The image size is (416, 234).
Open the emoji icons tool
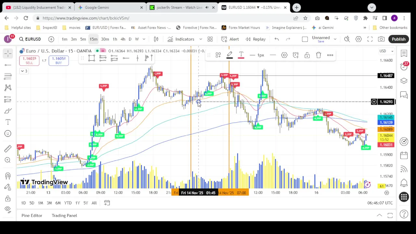pos(8,134)
